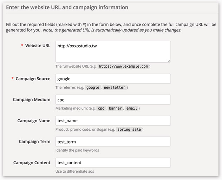This screenshot has width=222, height=180.
Task: Focus the Campaign Source input field
Action: click(x=113, y=79)
